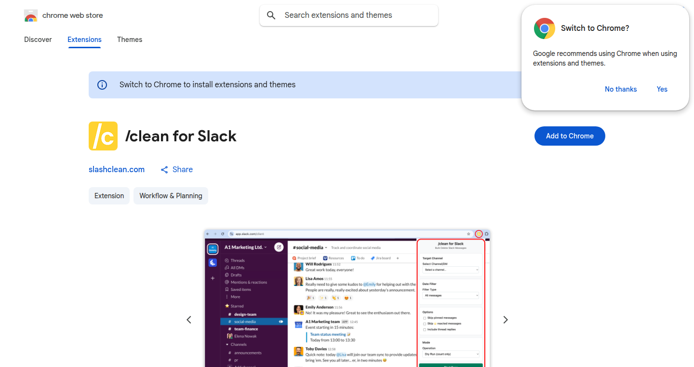Click the Search extensions and themes field
This screenshot has height=367, width=694.
coord(349,15)
